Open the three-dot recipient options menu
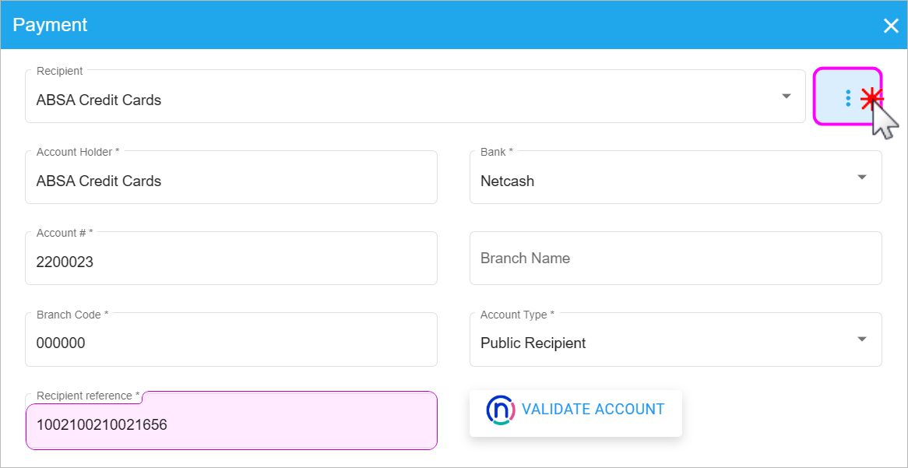 (847, 97)
